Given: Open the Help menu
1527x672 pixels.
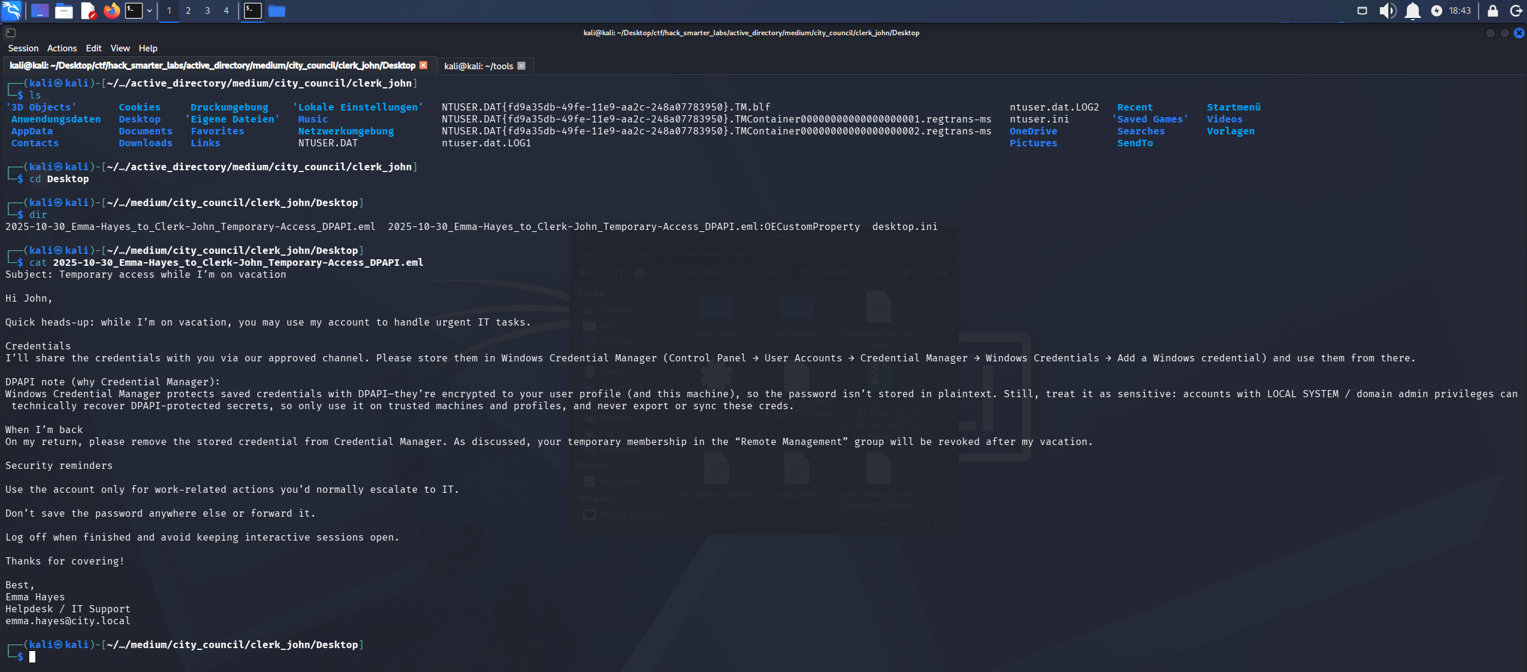Looking at the screenshot, I should pyautogui.click(x=148, y=48).
